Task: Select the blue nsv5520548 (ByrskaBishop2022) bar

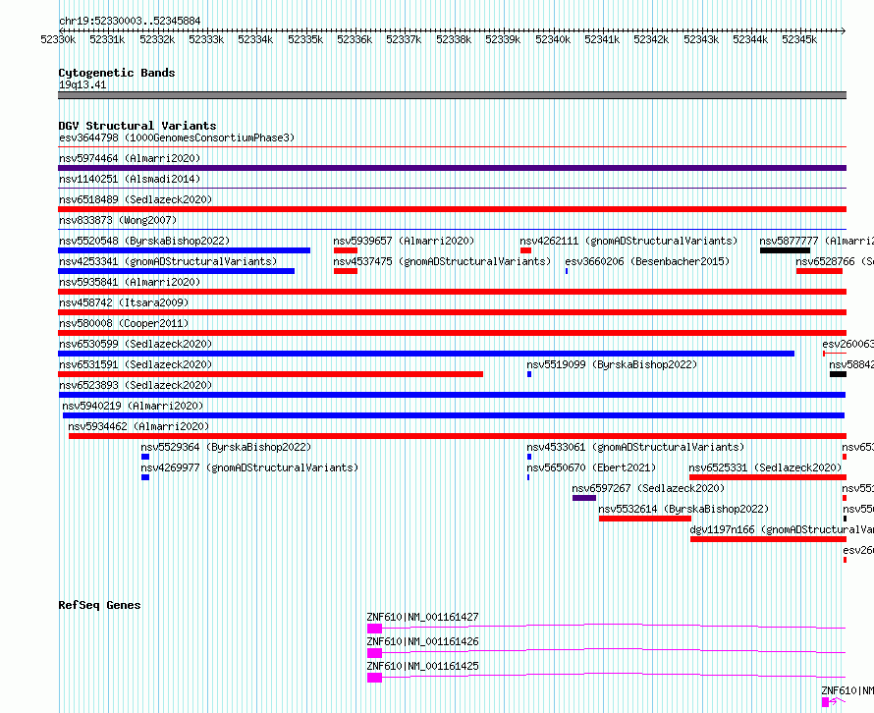Action: click(184, 250)
